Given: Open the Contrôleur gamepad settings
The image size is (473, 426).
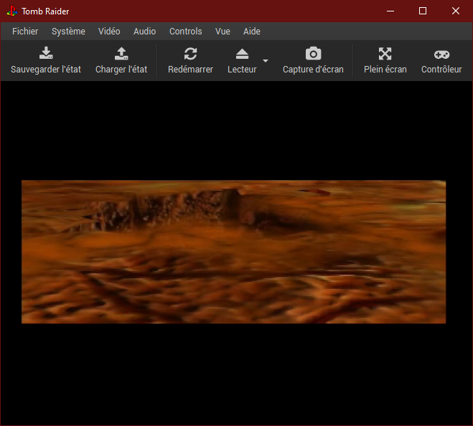Looking at the screenshot, I should [x=441, y=60].
